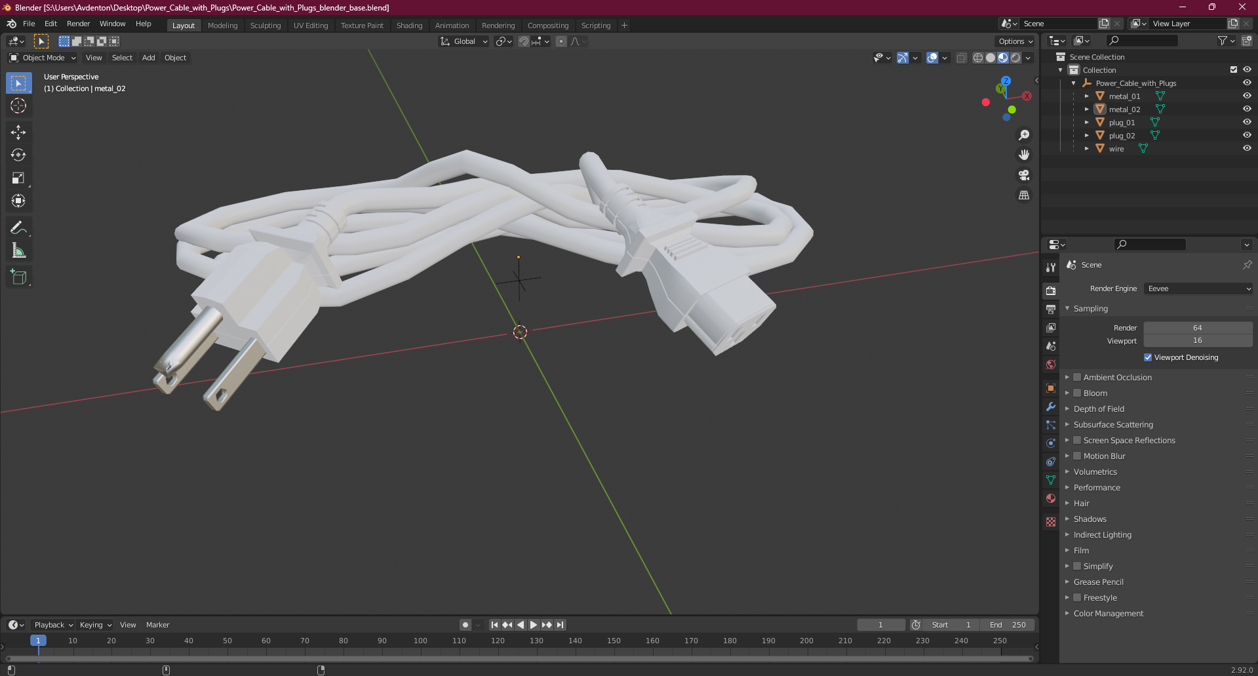
Task: Open the timeline Marker menu
Action: click(157, 625)
